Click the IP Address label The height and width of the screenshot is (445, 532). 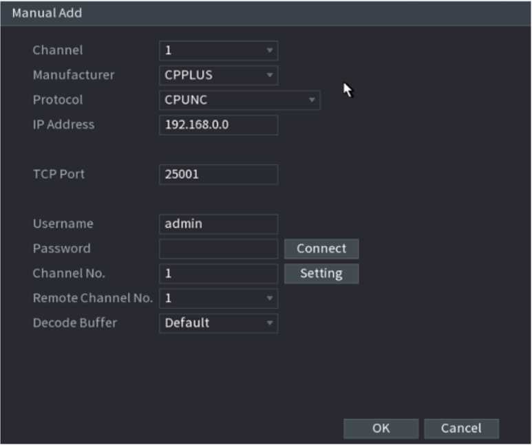coord(63,125)
